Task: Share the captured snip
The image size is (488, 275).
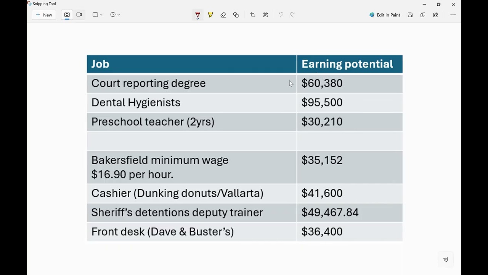Action: (x=435, y=15)
